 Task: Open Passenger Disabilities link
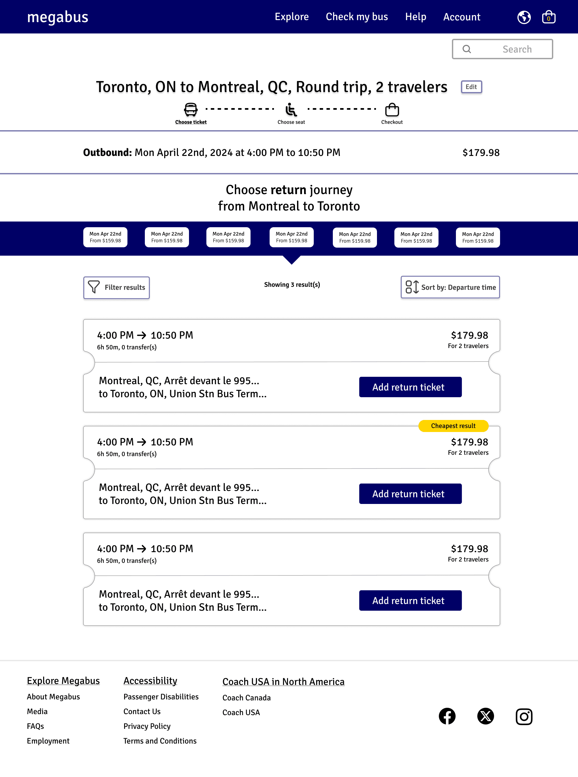161,697
